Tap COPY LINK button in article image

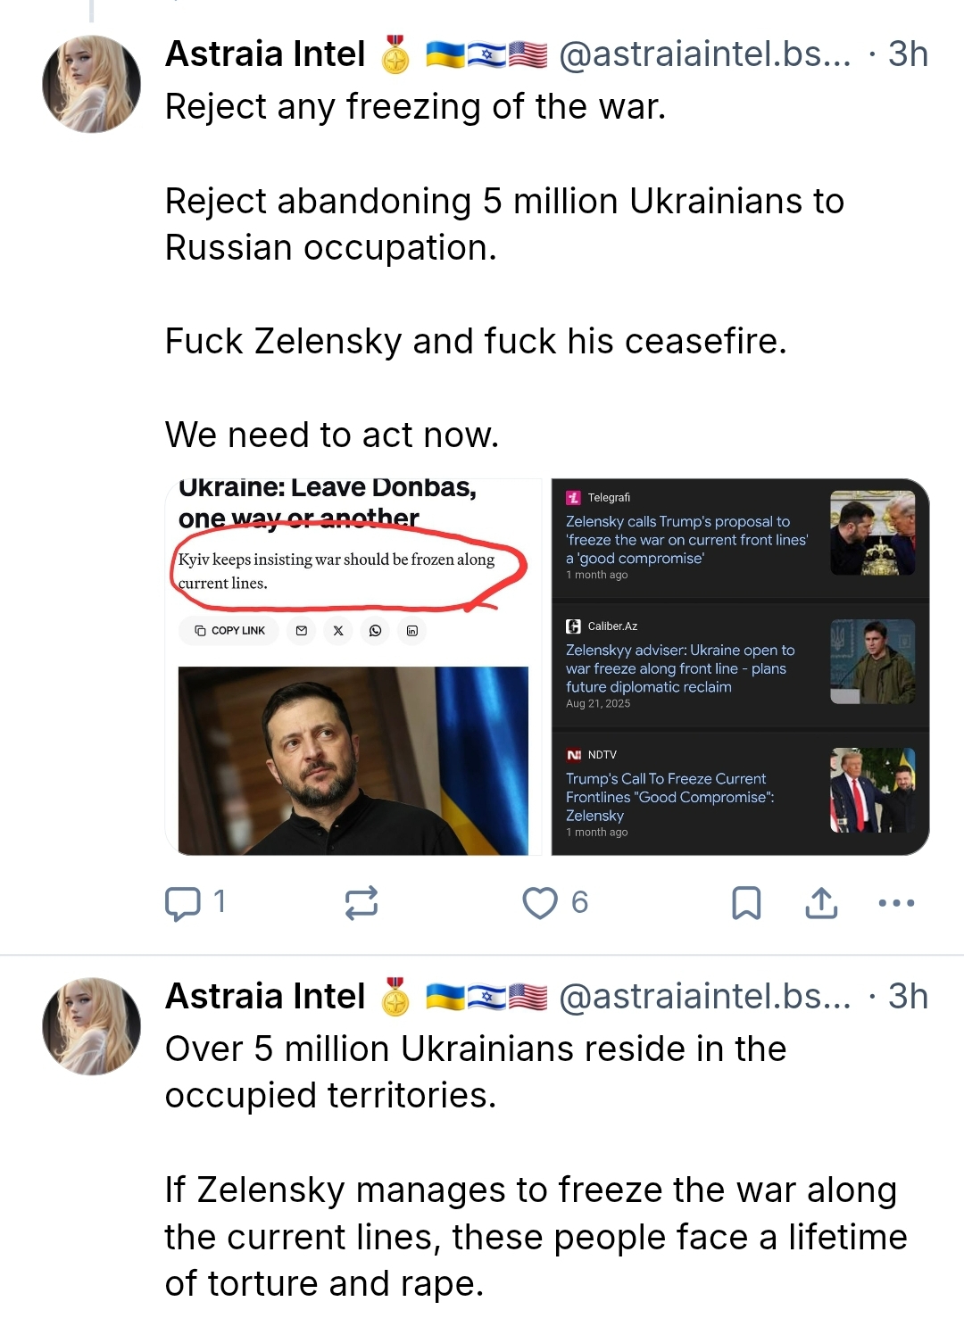(x=230, y=631)
